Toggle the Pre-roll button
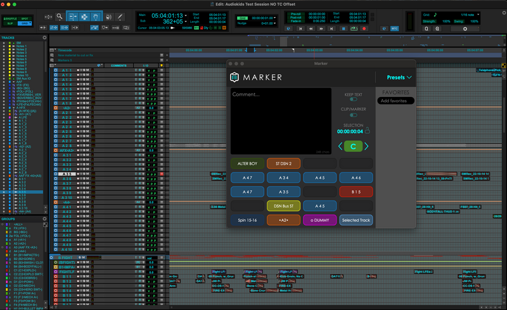The image size is (507, 310). (x=296, y=14)
